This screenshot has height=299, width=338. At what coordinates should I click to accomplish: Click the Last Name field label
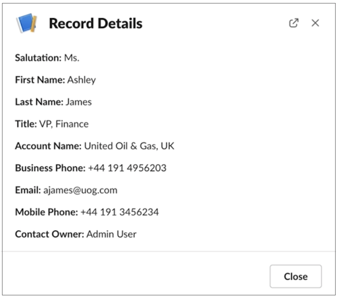[x=39, y=102]
